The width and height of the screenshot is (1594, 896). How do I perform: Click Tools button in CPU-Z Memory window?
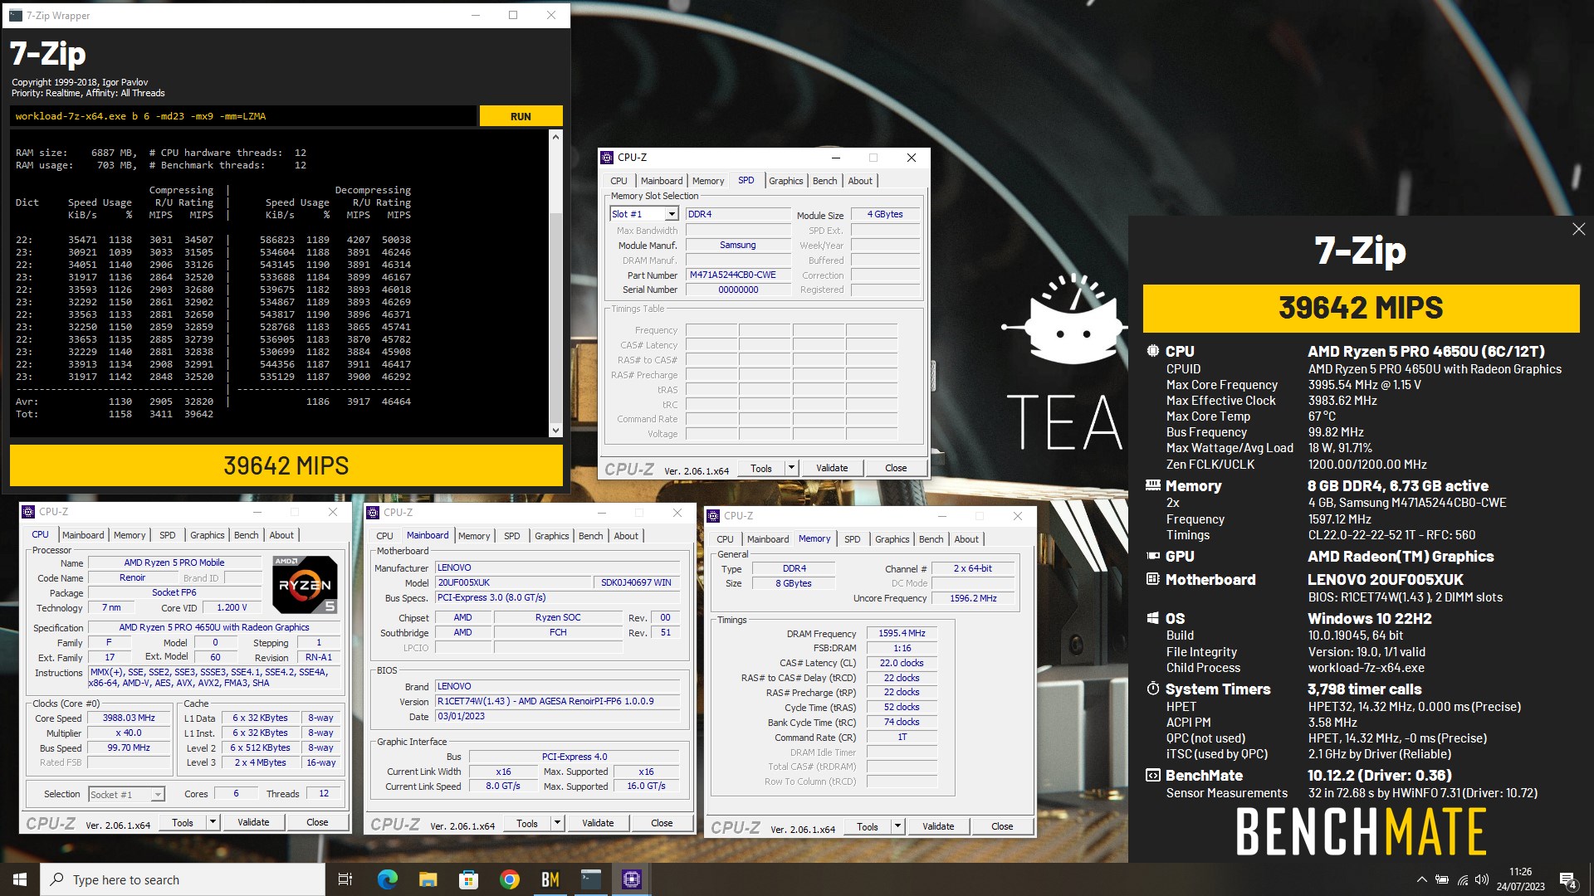867,826
